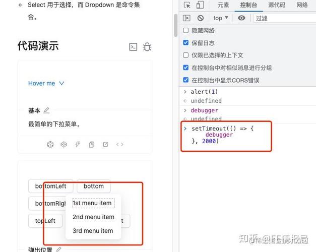Clear the console with the ban icon
This screenshot has width=316, height=252.
click(200, 18)
